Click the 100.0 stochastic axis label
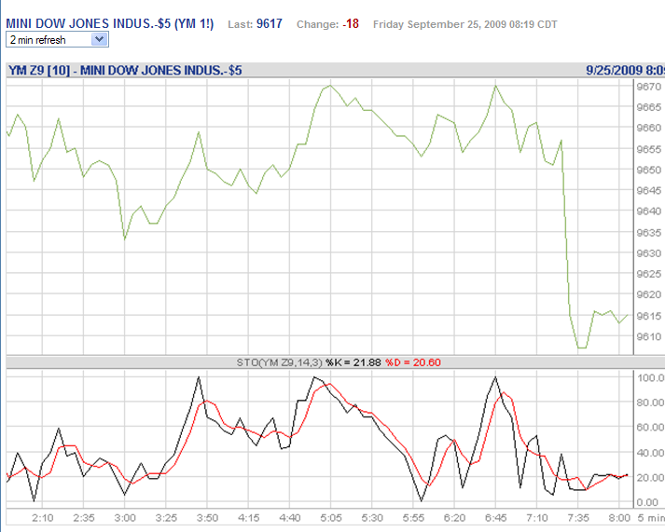The width and height of the screenshot is (665, 532). [x=651, y=378]
